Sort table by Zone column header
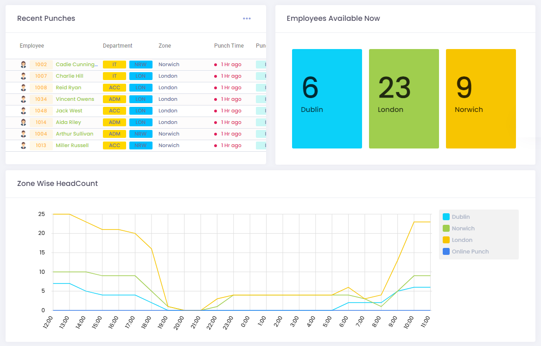Screen dimensions: 541x346 click(165, 46)
